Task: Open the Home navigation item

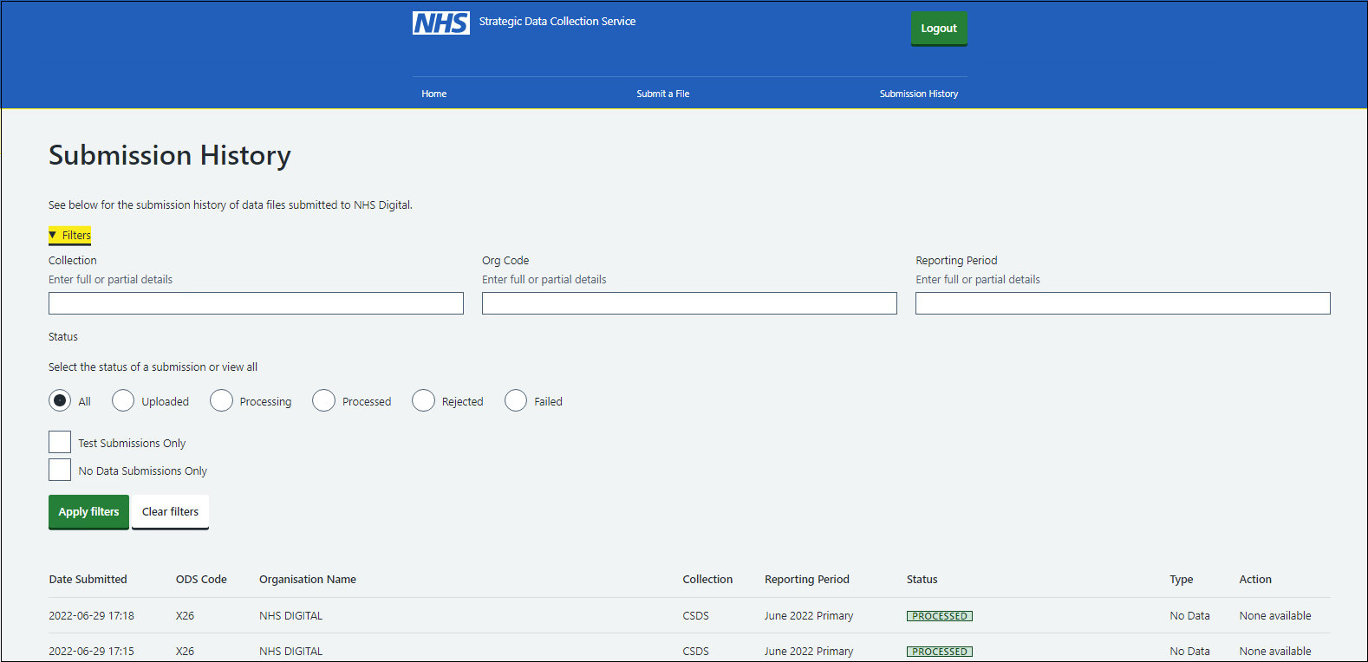Action: click(x=434, y=94)
